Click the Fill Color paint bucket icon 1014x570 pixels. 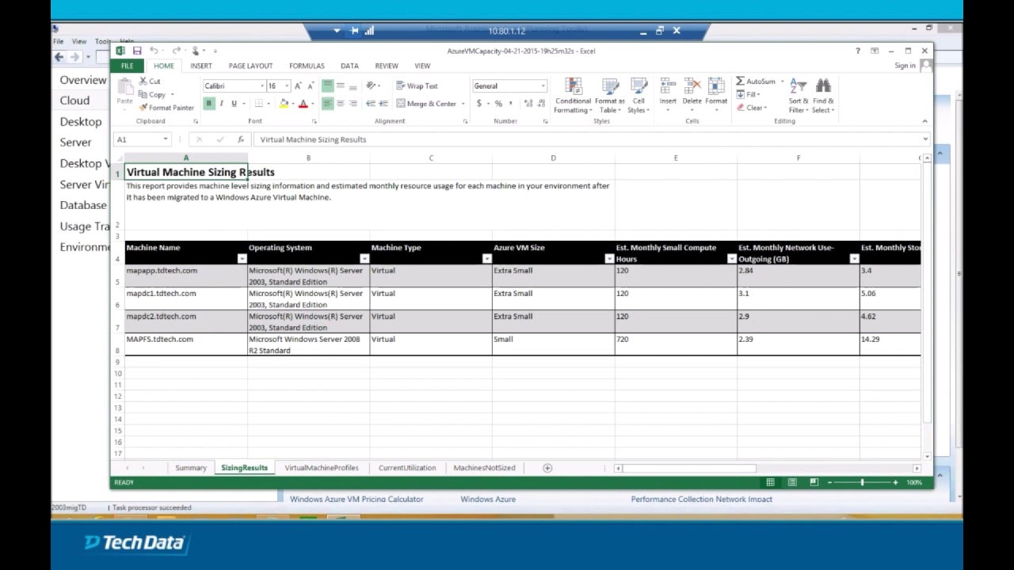click(284, 104)
